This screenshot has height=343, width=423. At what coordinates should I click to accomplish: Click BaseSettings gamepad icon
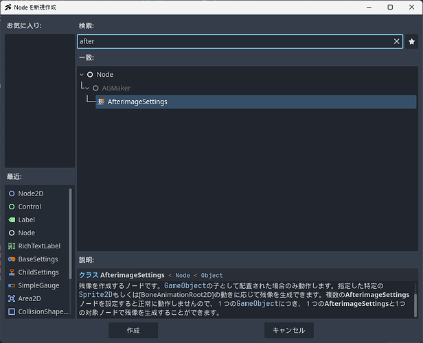(x=12, y=259)
